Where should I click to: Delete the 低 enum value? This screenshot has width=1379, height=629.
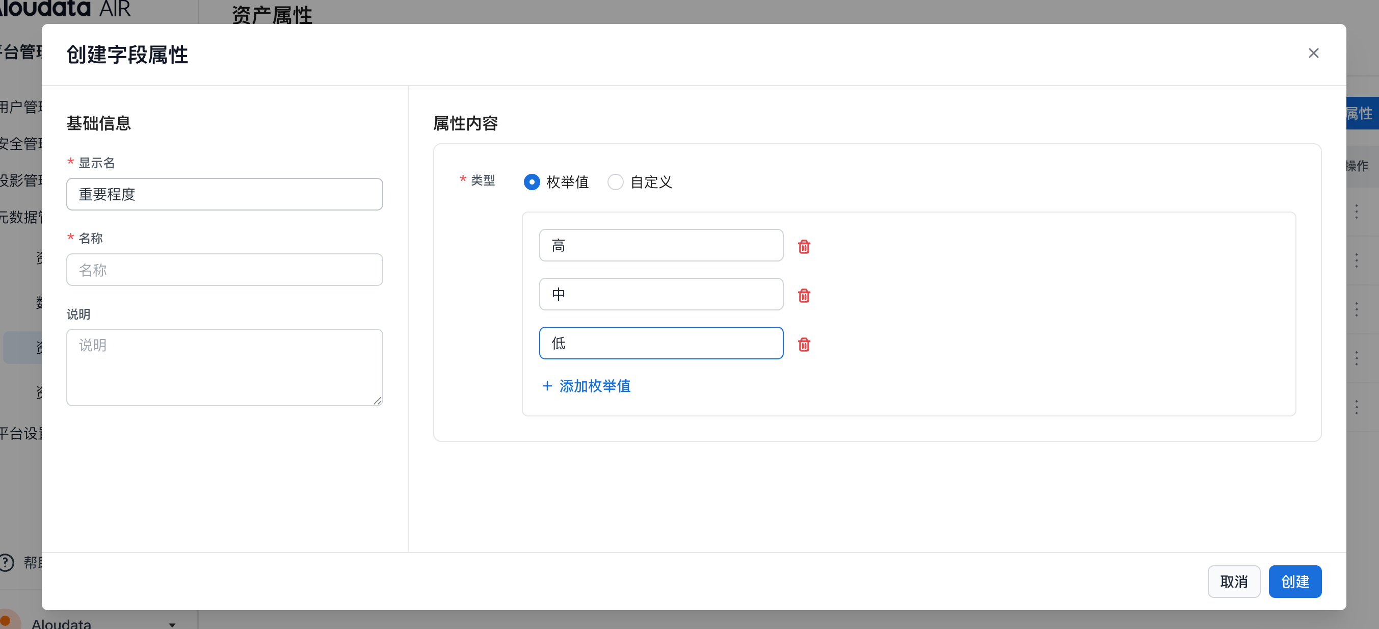pos(804,344)
